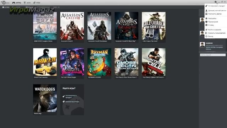Click o-ooman friend avatar

click(202, 44)
